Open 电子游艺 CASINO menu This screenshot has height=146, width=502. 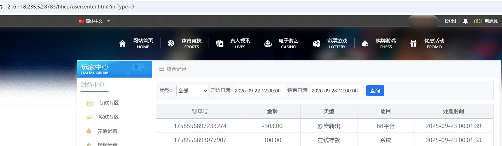click(x=288, y=43)
